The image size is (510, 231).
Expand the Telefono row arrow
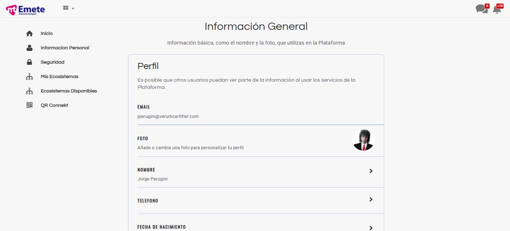pyautogui.click(x=371, y=200)
